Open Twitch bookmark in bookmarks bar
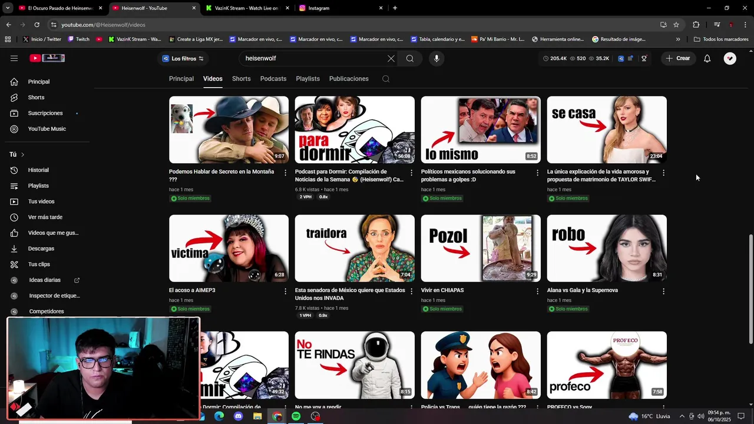This screenshot has height=424, width=754. (x=79, y=39)
